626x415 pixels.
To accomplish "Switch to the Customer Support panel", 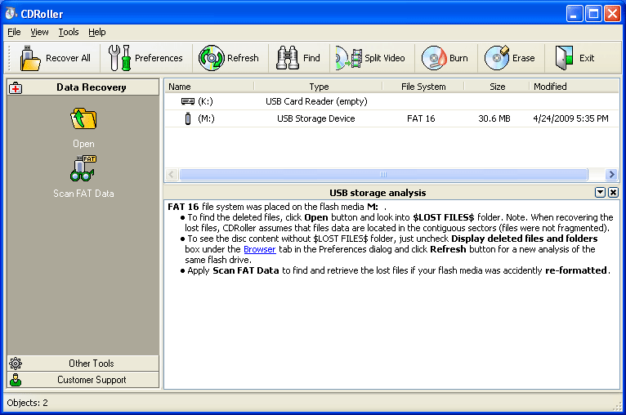I will pos(83,380).
